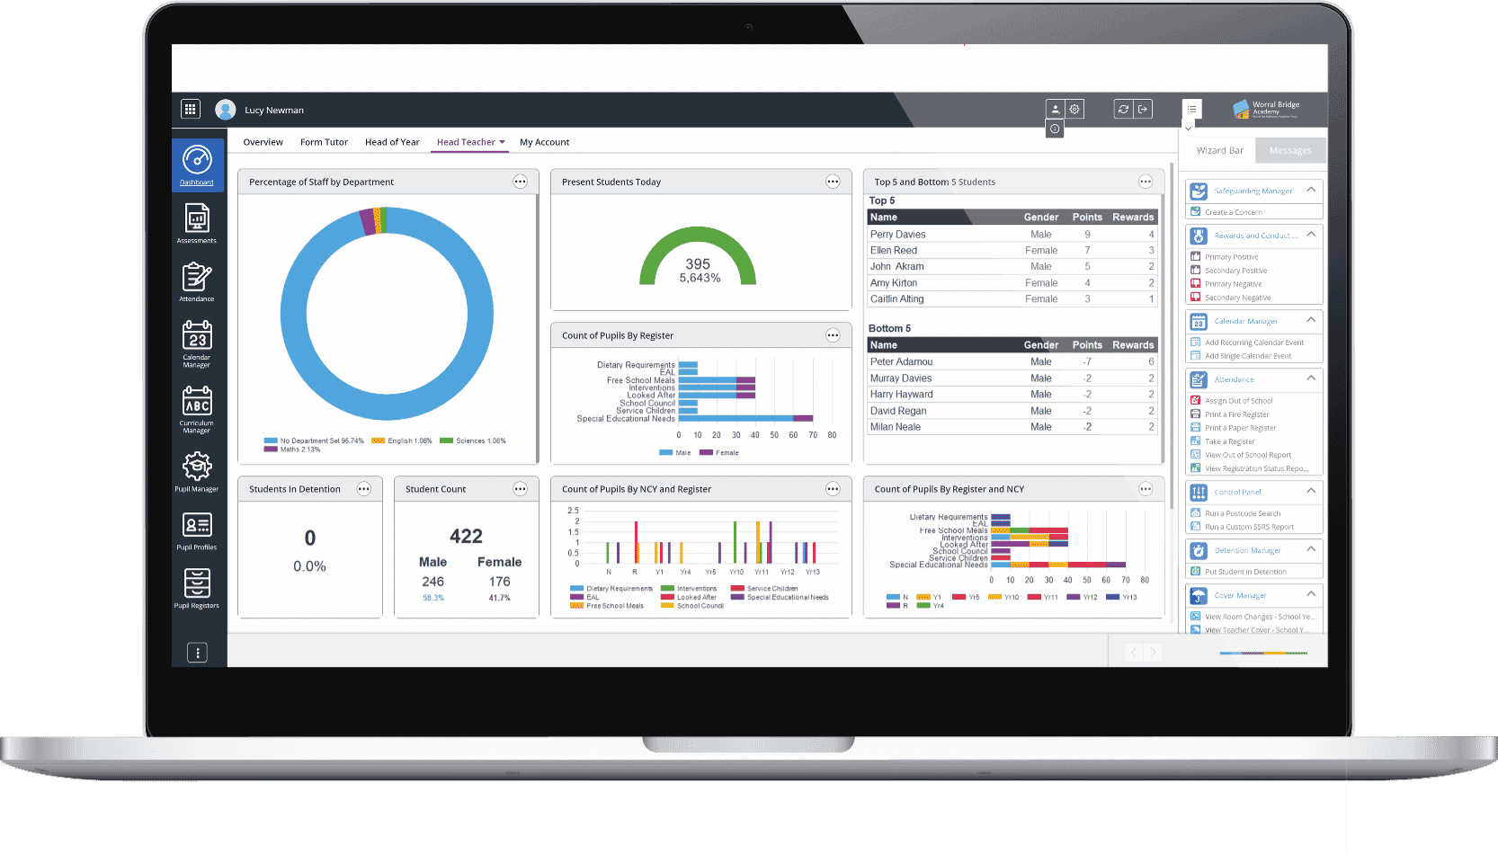Click the info icon below header
1498x854 pixels.
(1055, 129)
